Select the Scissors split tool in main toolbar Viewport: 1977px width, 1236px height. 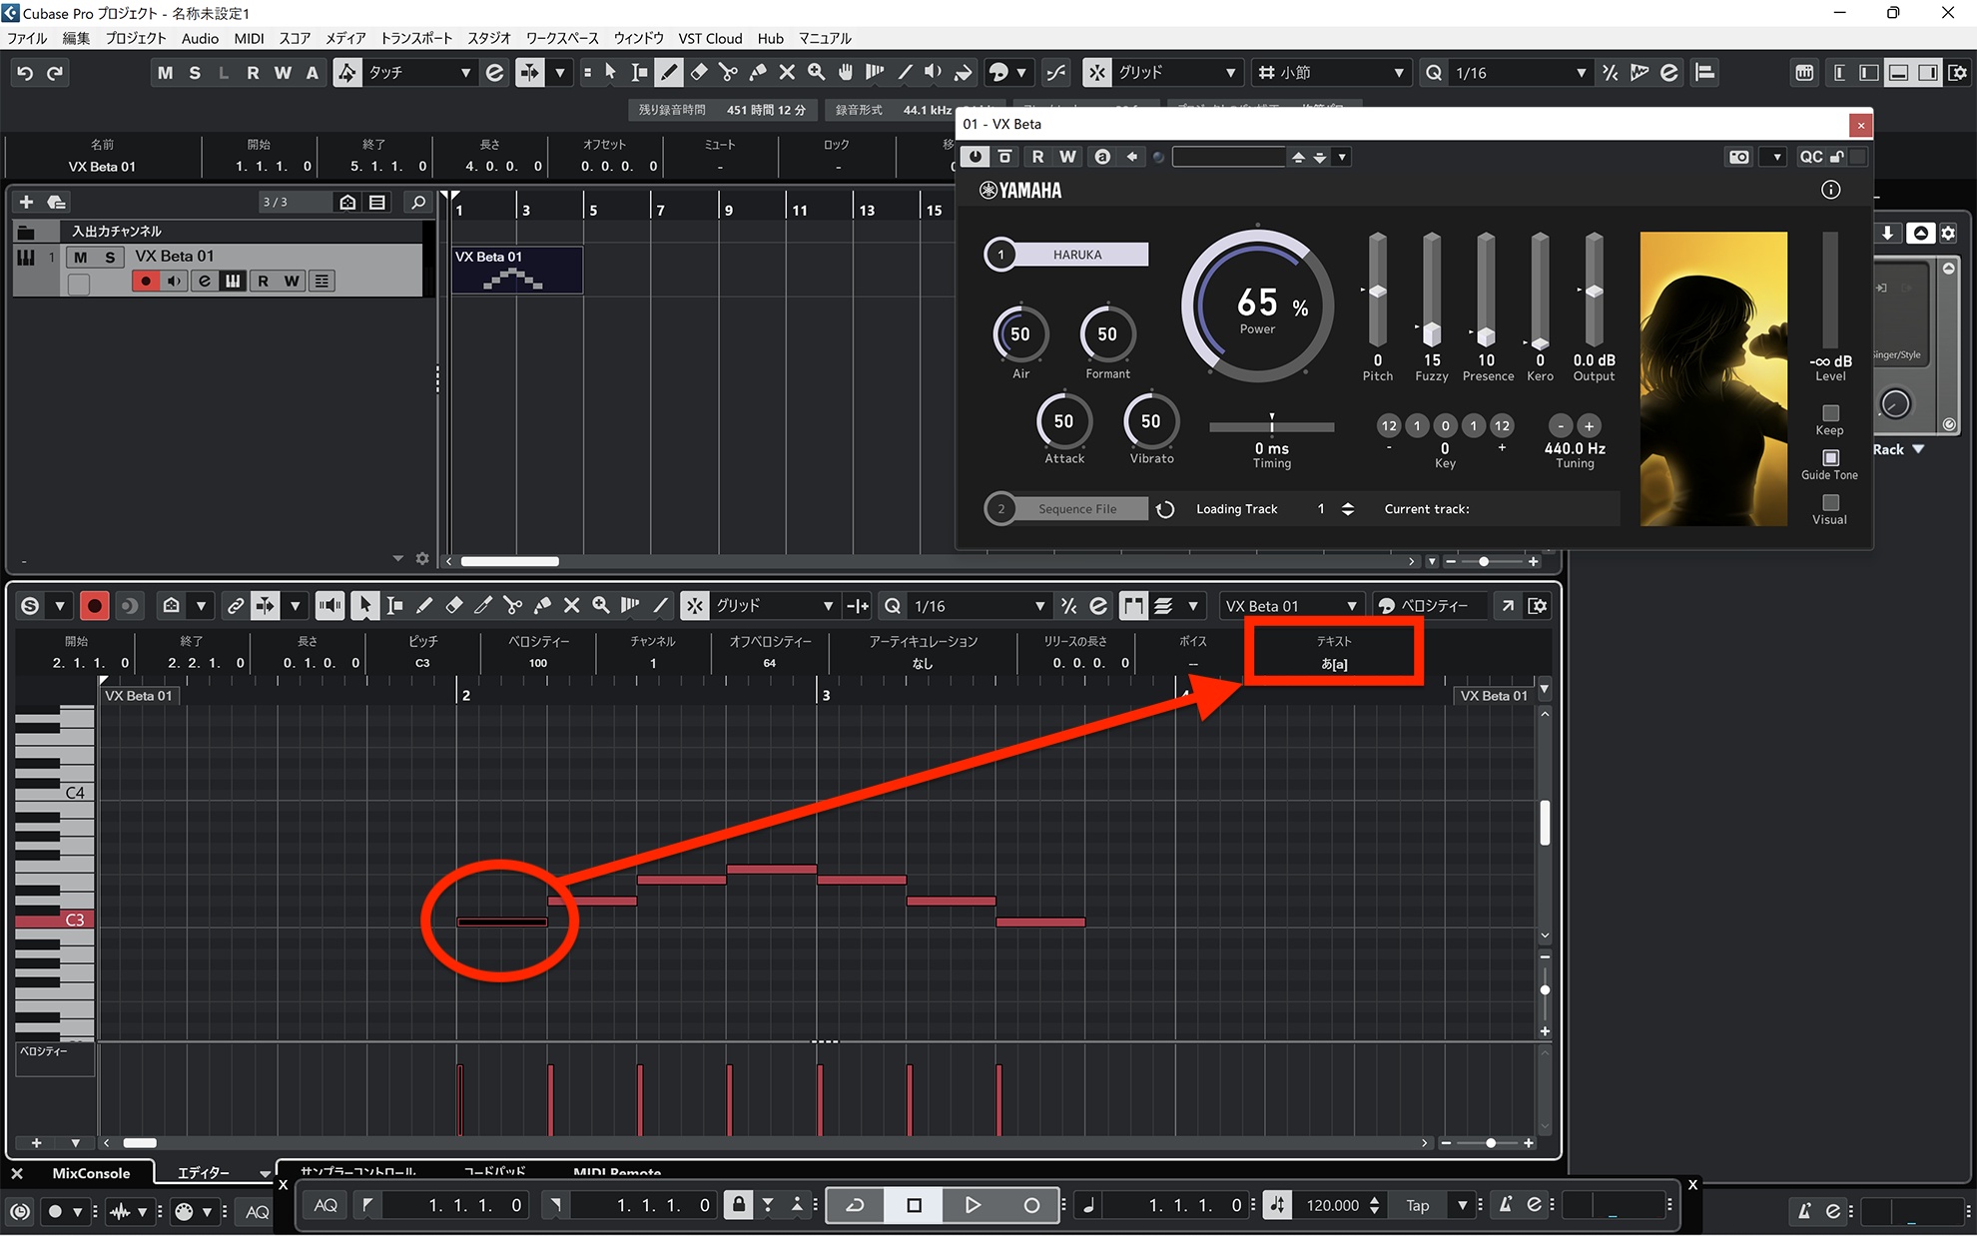[728, 73]
